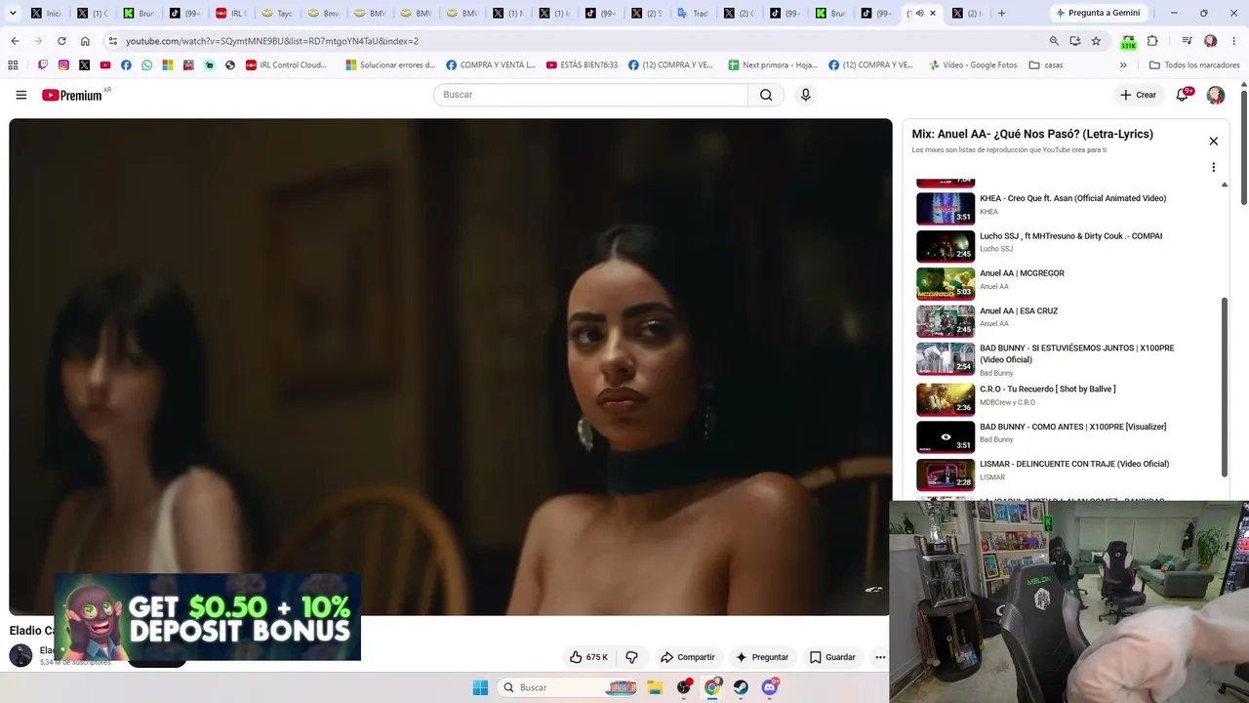The image size is (1249, 703).
Task: Open the Crear dropdown
Action: (x=1138, y=95)
